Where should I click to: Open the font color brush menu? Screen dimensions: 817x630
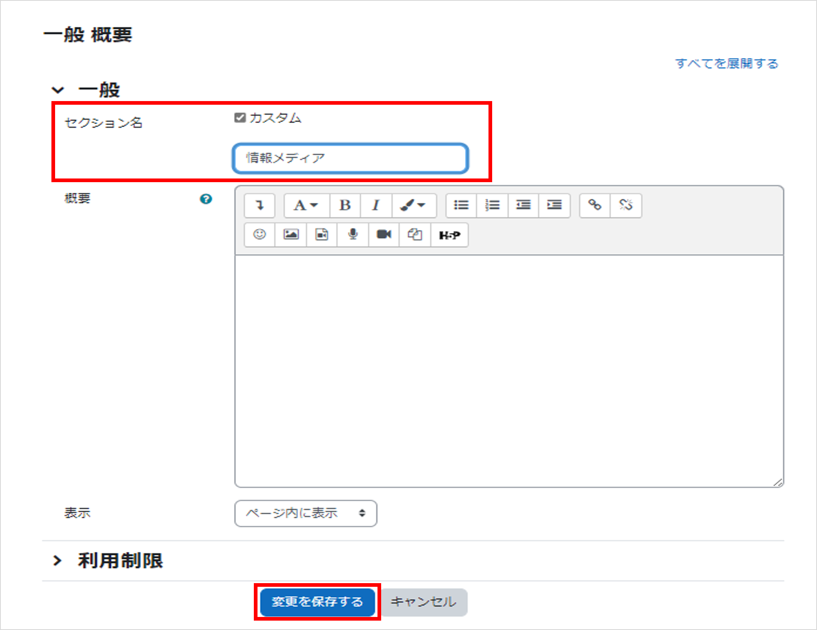[x=414, y=205]
